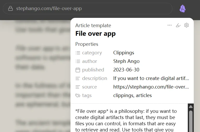Click the published calendar icon
This screenshot has width=200, height=132.
[78, 70]
